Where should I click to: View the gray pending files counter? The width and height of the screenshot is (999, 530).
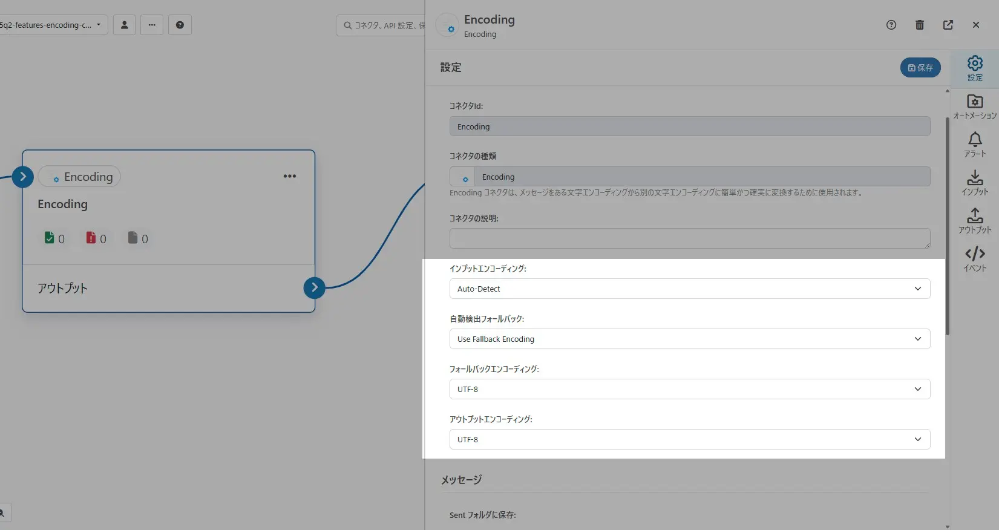point(138,238)
